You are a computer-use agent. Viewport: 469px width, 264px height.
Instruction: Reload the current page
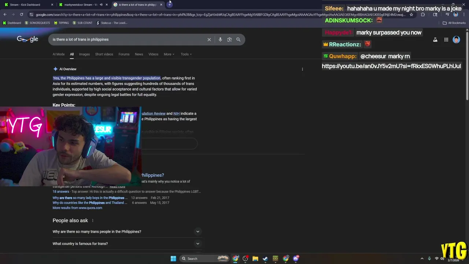(22, 15)
